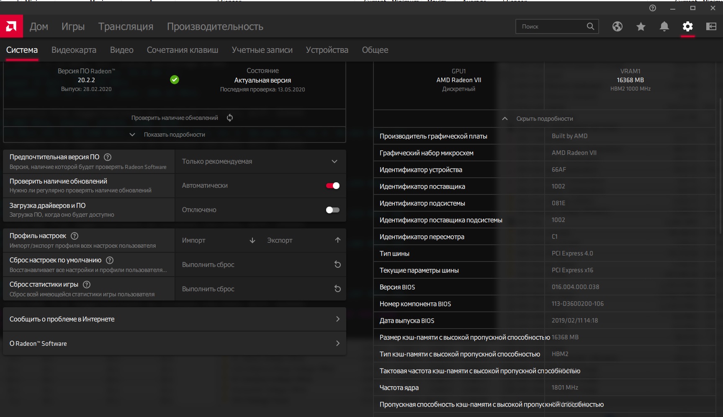
Task: Toggle Загрузка драйверов и ПО switch
Action: [333, 210]
